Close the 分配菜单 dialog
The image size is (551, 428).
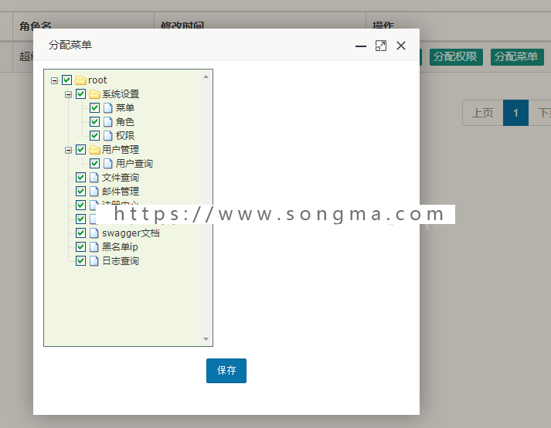point(401,46)
